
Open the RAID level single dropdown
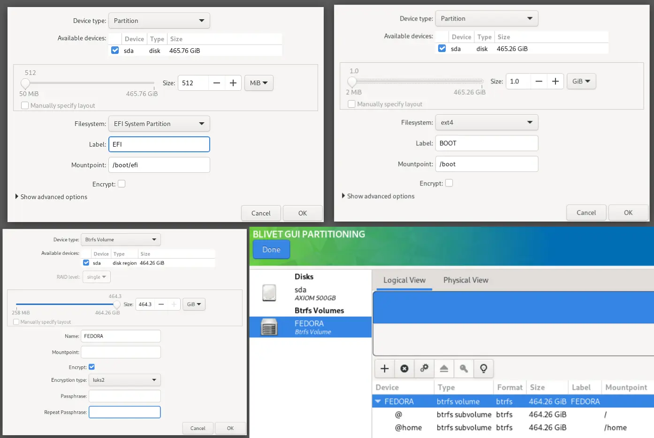point(97,277)
